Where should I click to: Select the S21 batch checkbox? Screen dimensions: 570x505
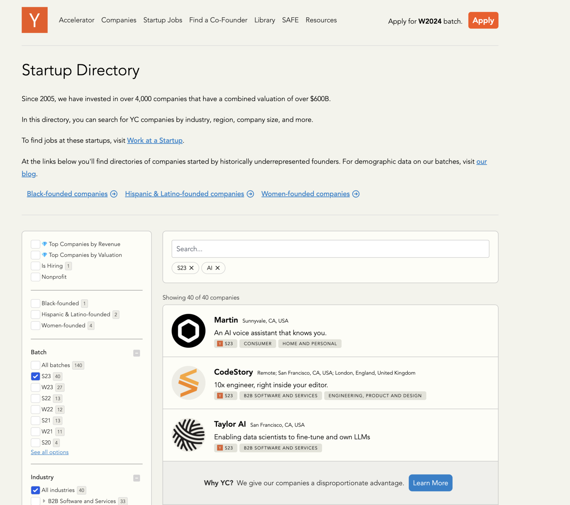click(x=35, y=420)
